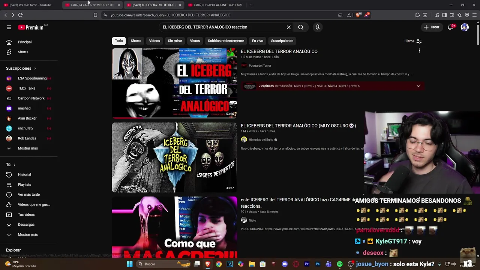Open Puerta del Terror channel
The image size is (480, 270).
point(260,66)
